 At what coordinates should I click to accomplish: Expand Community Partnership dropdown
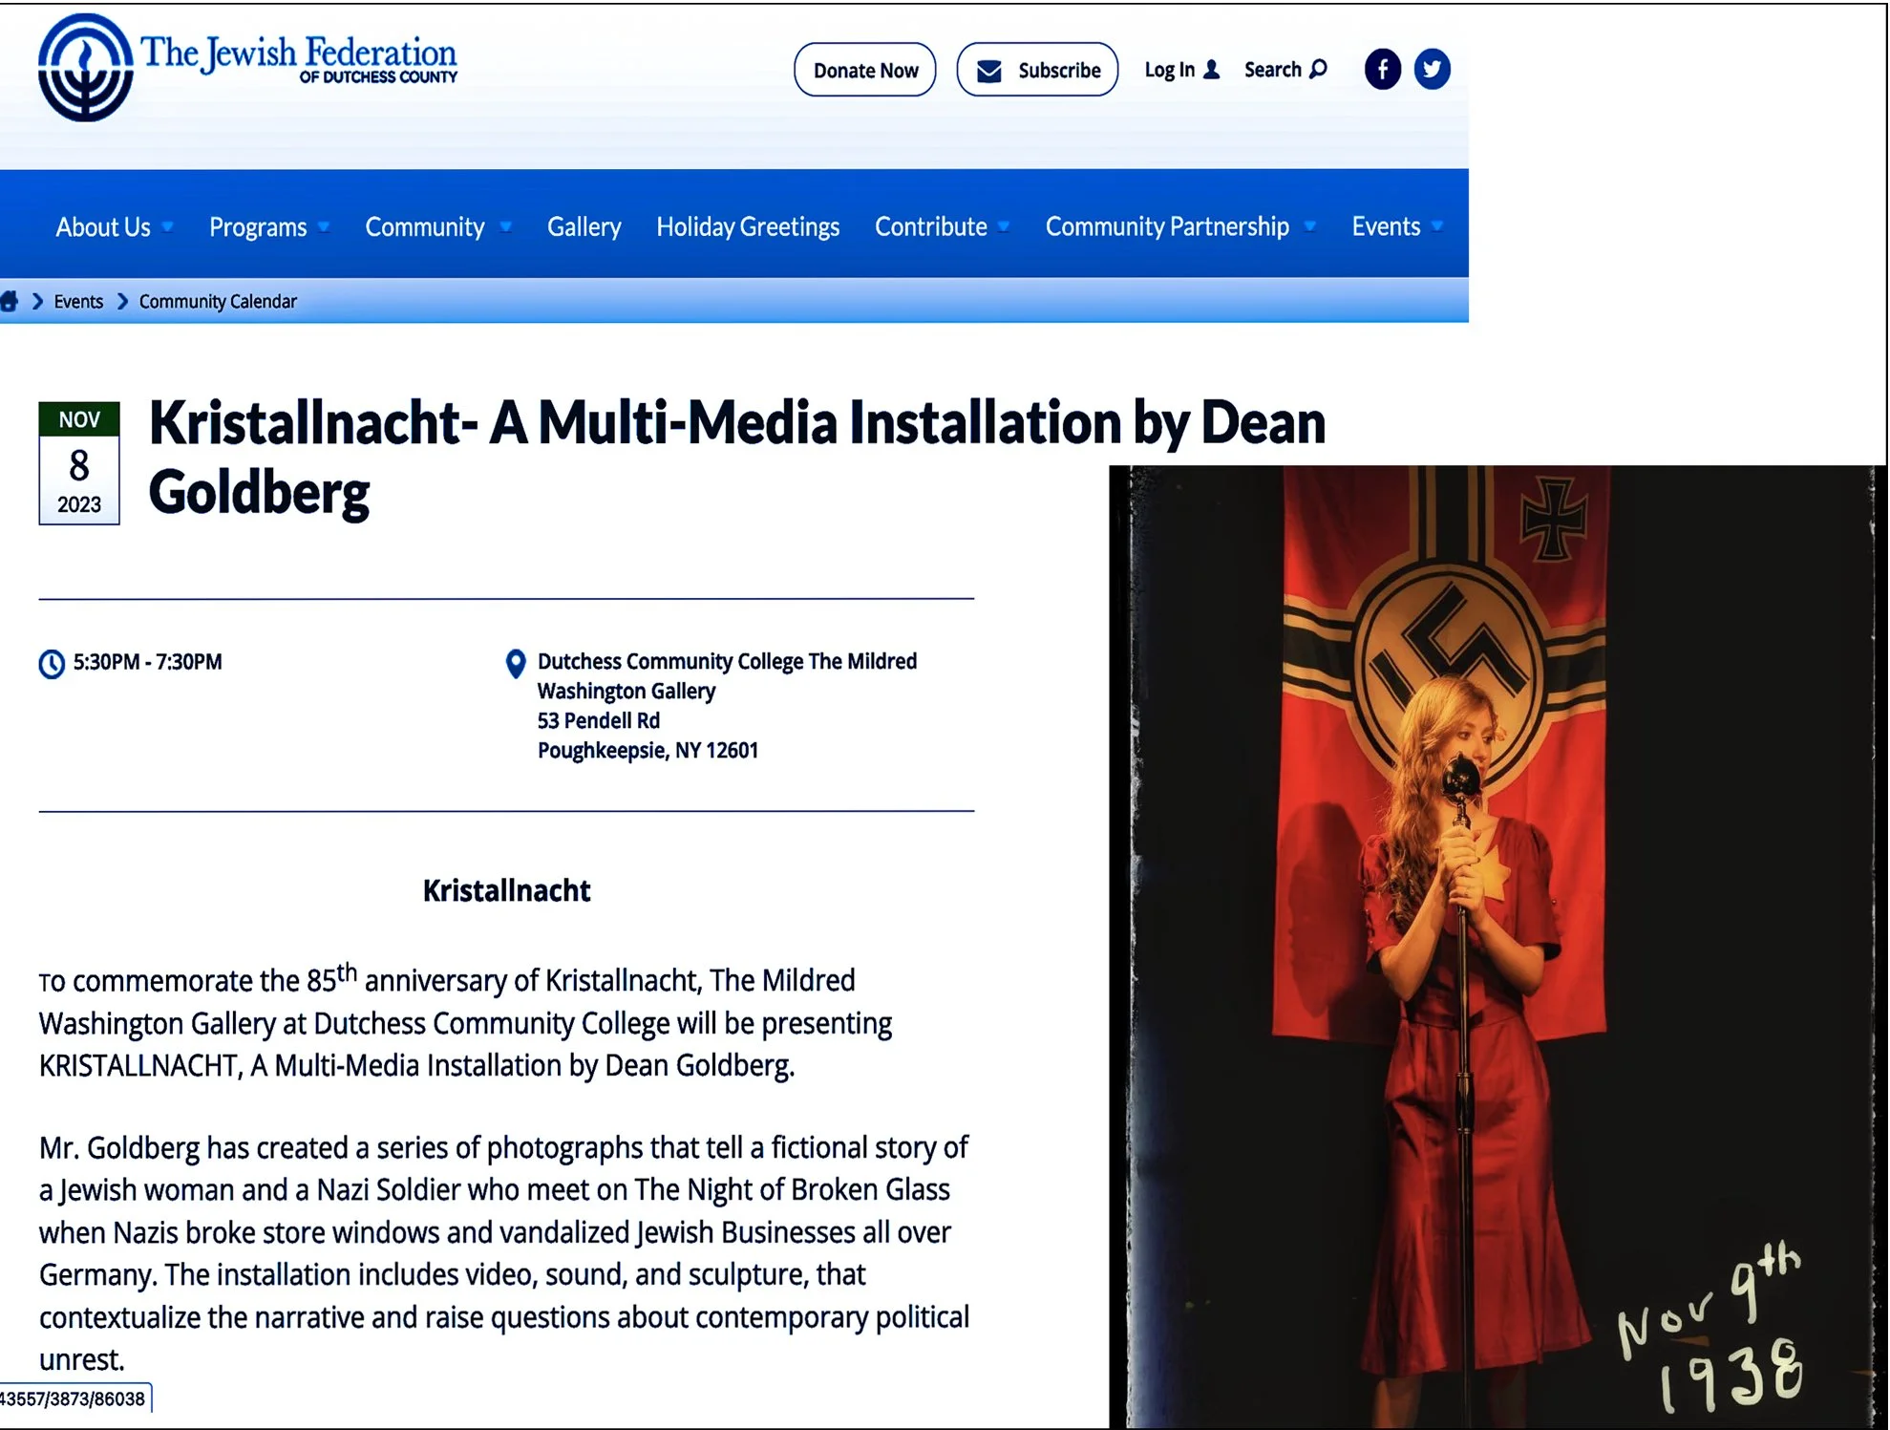pyautogui.click(x=1309, y=227)
